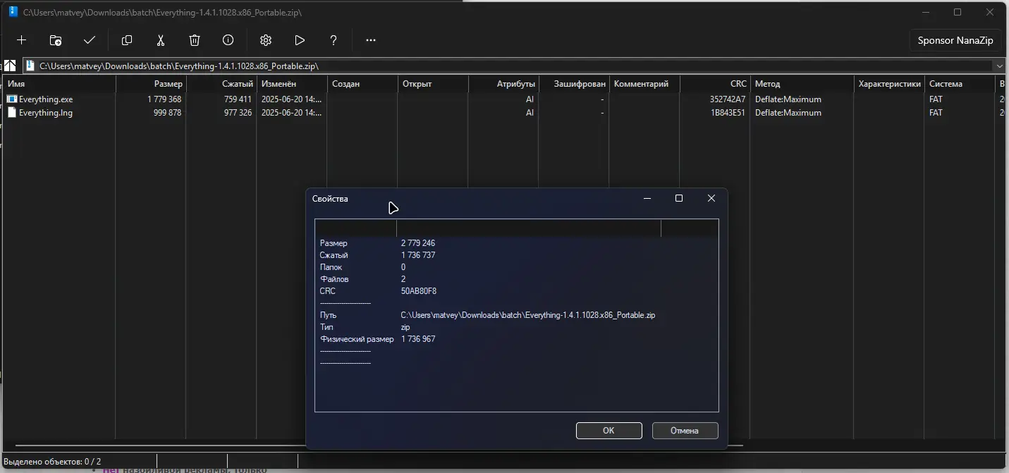
Task: Sort by the Изменён column header
Action: coord(292,84)
